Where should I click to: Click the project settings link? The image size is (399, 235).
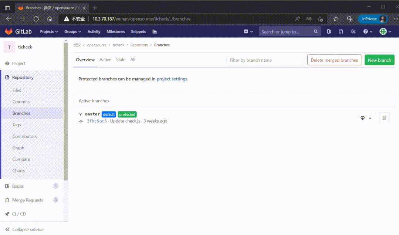[x=172, y=79]
